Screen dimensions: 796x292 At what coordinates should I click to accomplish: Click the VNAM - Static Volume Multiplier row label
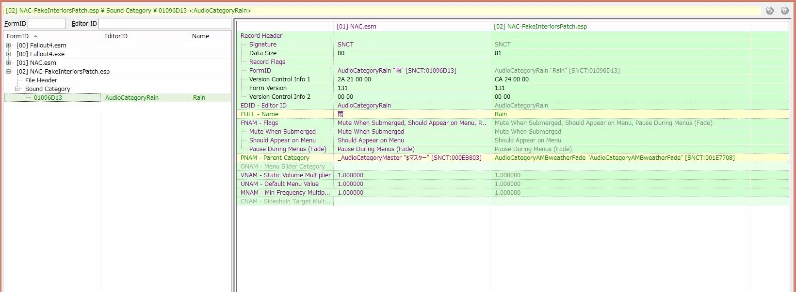[x=286, y=175]
